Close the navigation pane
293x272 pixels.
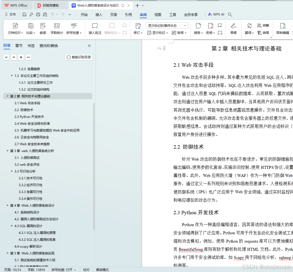pyautogui.click(x=89, y=46)
